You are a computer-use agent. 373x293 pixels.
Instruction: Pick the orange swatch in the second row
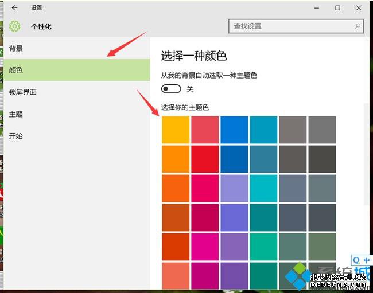point(176,159)
